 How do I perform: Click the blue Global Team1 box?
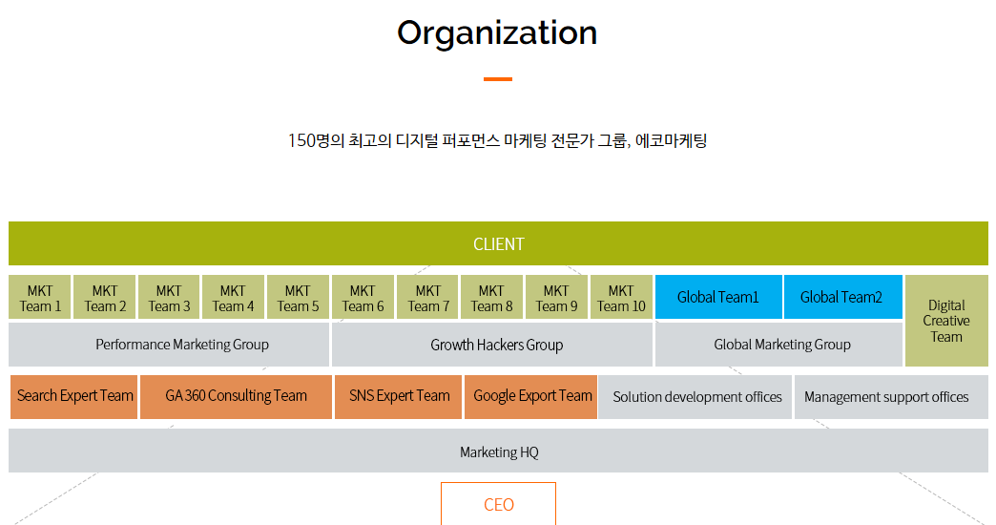(718, 297)
